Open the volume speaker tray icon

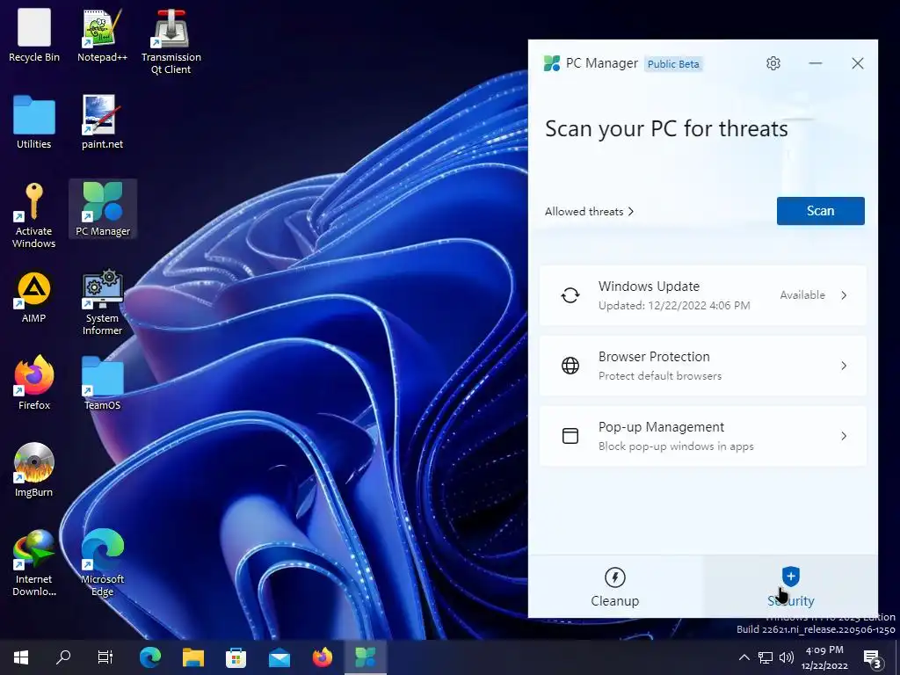click(x=787, y=657)
